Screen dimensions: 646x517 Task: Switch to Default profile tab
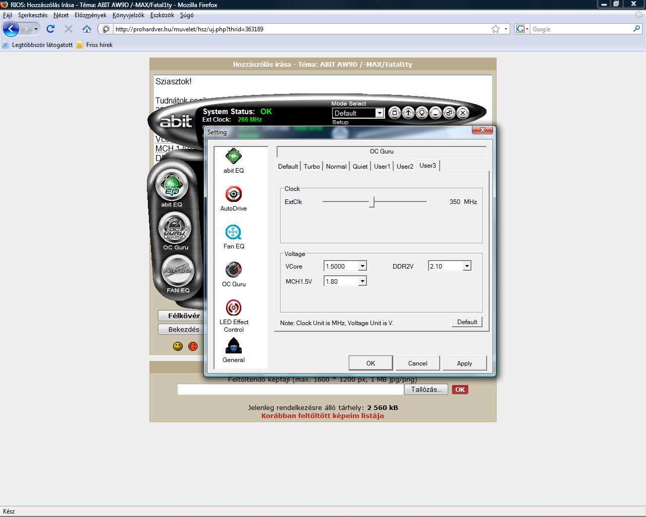288,167
